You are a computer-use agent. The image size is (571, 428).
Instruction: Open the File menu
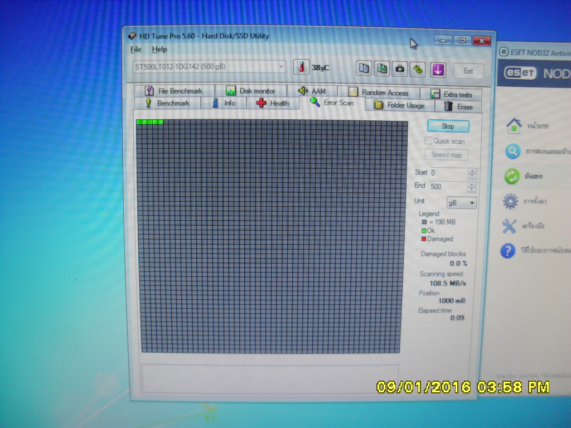click(136, 50)
